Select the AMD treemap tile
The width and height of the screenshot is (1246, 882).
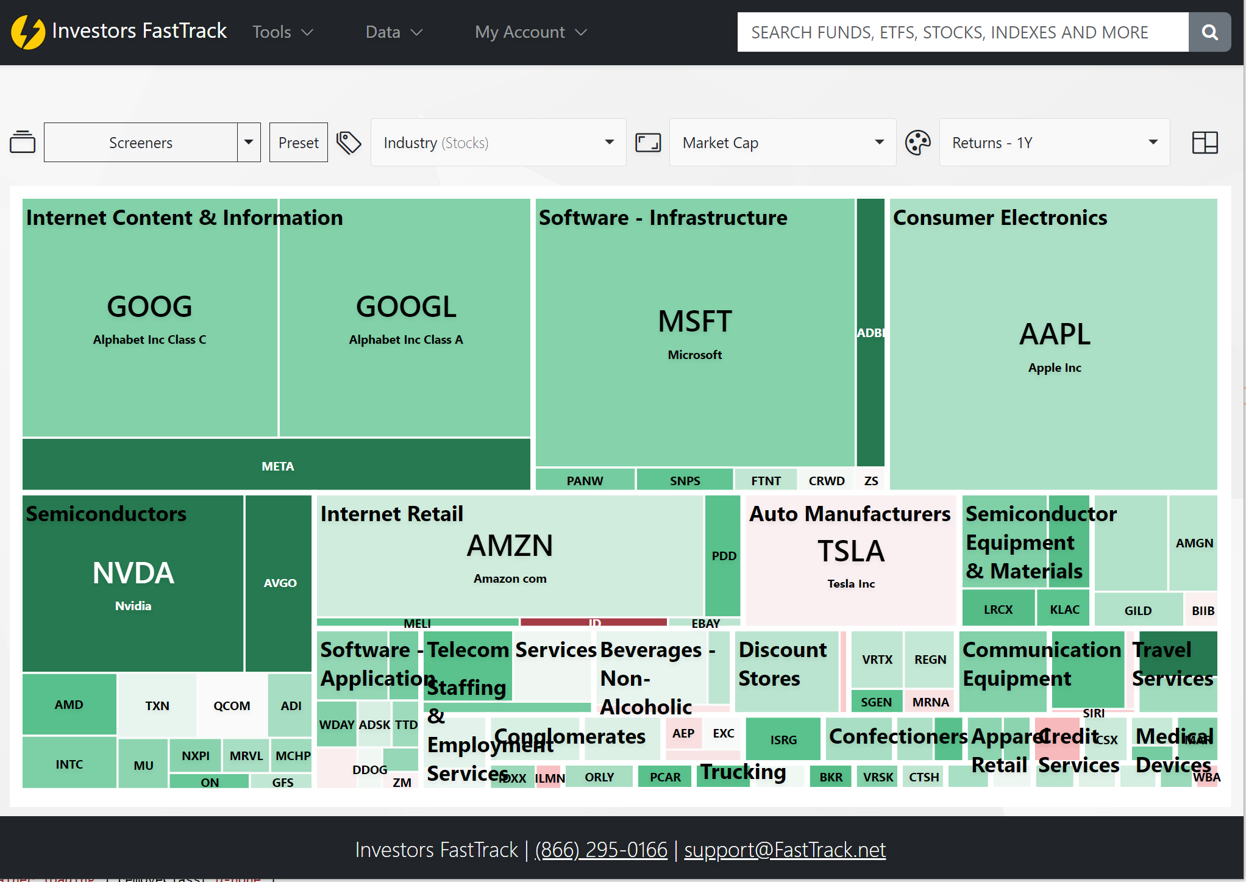coord(69,704)
